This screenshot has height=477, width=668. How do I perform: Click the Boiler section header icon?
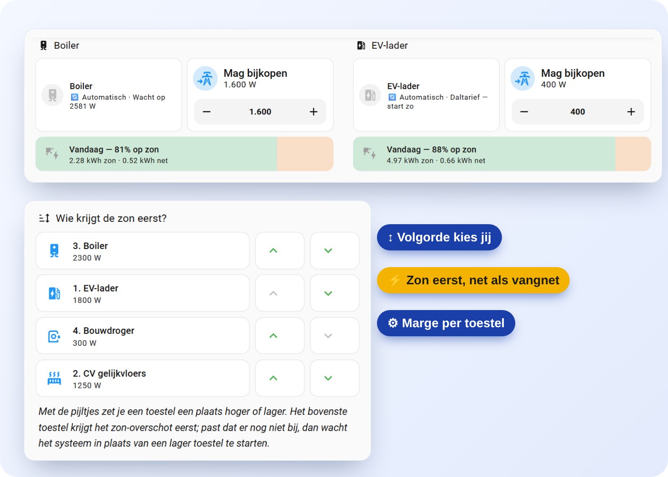pos(43,45)
